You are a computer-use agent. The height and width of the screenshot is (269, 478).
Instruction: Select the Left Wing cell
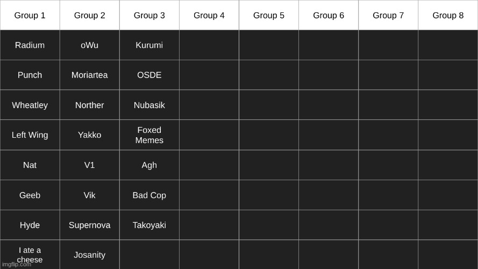coord(30,135)
